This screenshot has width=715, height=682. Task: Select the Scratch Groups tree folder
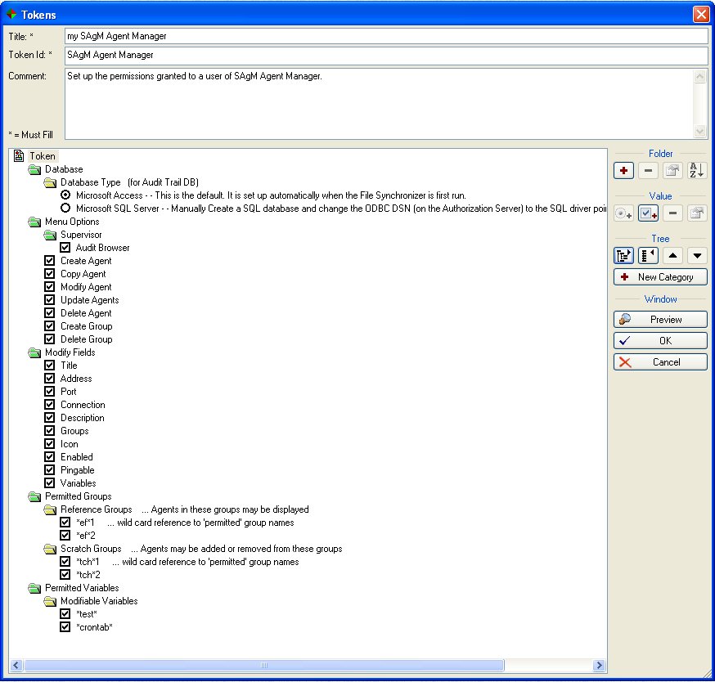(91, 549)
